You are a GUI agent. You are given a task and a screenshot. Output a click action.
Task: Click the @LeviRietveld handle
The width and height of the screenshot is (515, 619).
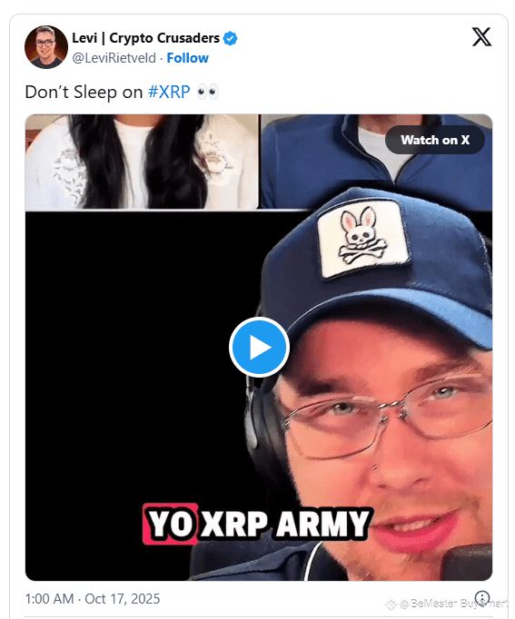click(x=114, y=58)
